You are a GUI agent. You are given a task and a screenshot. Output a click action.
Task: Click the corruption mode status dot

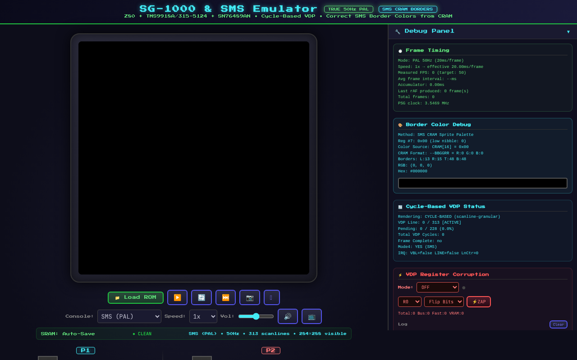(464, 288)
